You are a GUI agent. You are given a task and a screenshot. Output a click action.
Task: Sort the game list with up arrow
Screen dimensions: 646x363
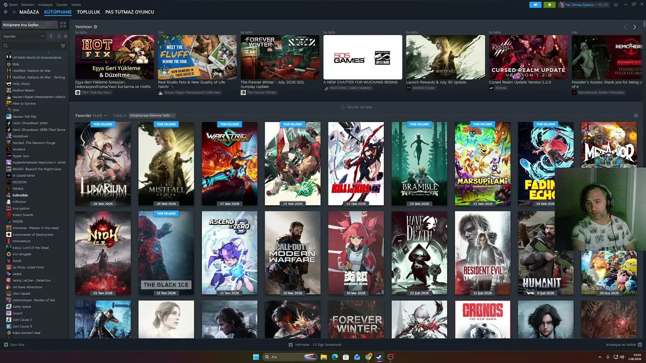pos(51,36)
